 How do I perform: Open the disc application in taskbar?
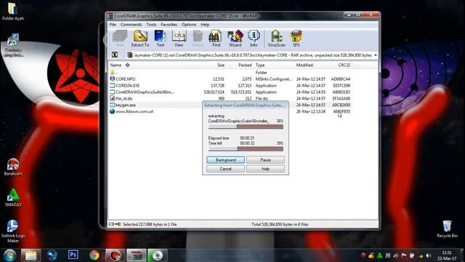click(158, 255)
